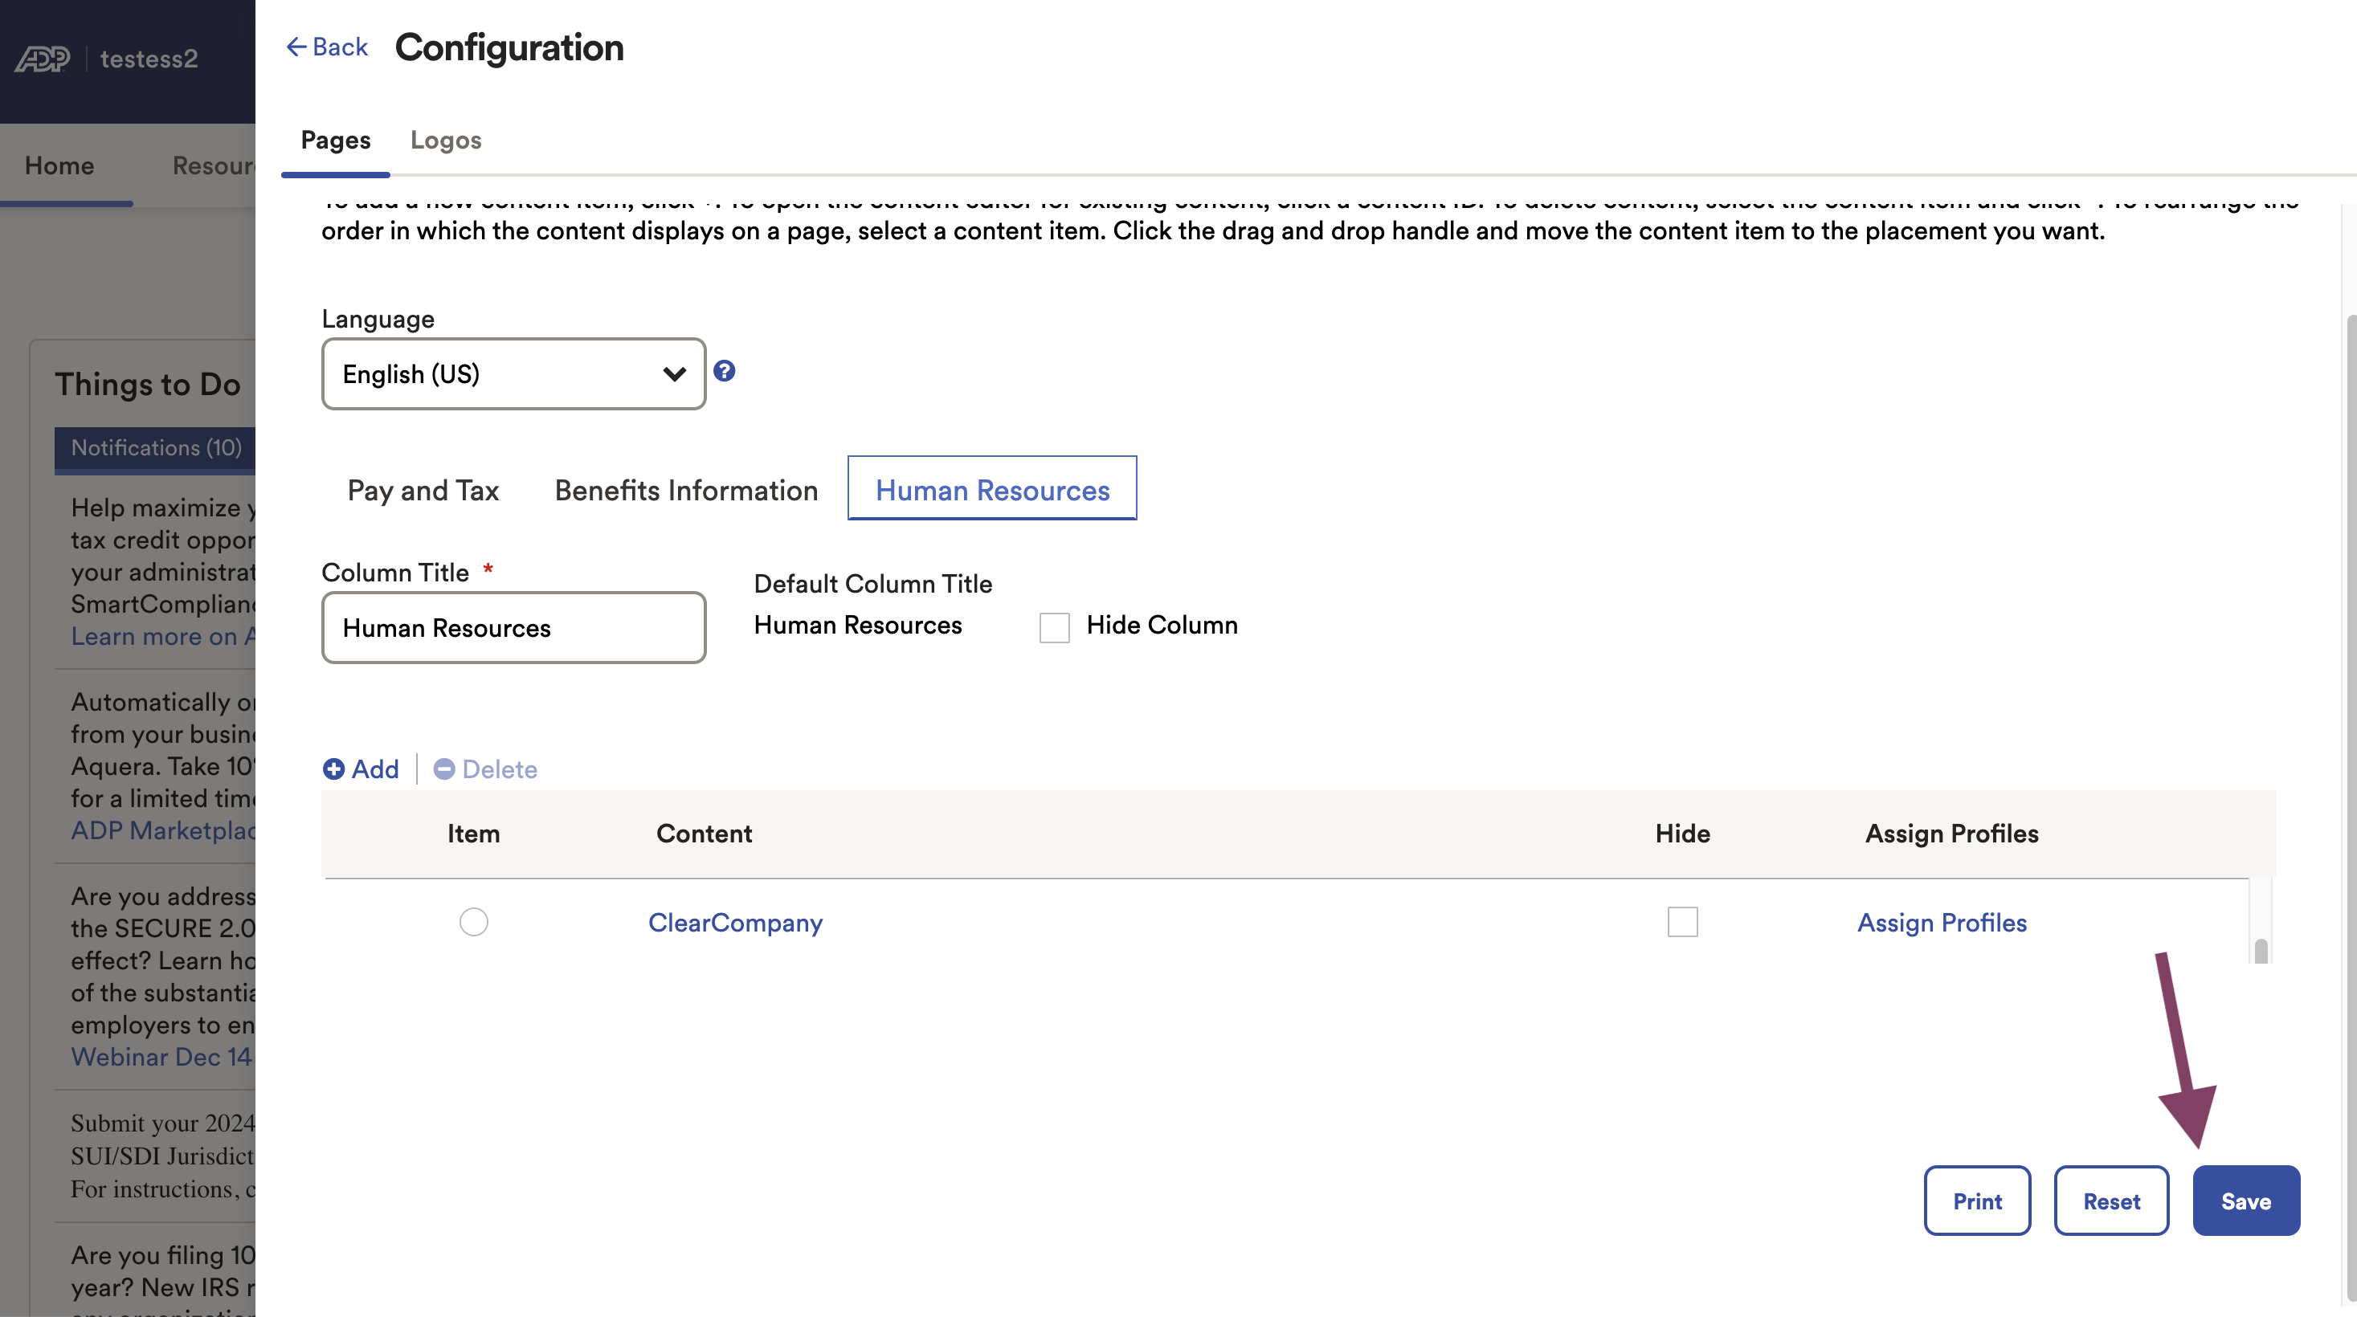Viewport: 2357px width, 1317px height.
Task: Click the Learn more on link
Action: point(163,636)
